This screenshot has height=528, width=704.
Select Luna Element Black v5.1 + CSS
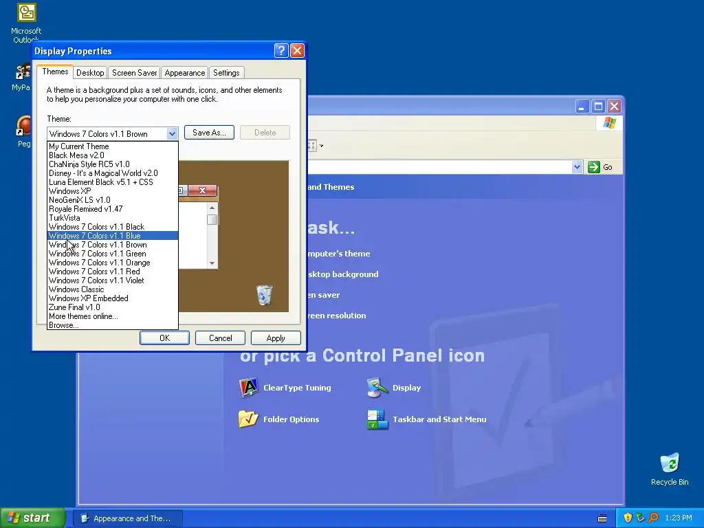113,182
